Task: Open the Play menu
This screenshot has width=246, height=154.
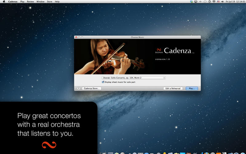Action: tap(22, 2)
